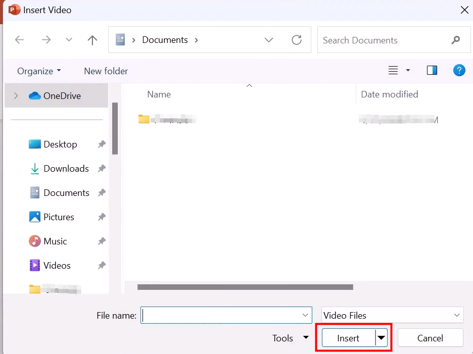This screenshot has height=354, width=473.
Task: Click the Back navigation arrow
Action: pos(20,40)
